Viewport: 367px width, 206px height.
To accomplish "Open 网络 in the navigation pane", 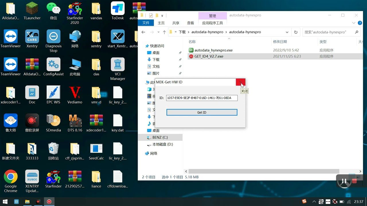I will click(154, 153).
